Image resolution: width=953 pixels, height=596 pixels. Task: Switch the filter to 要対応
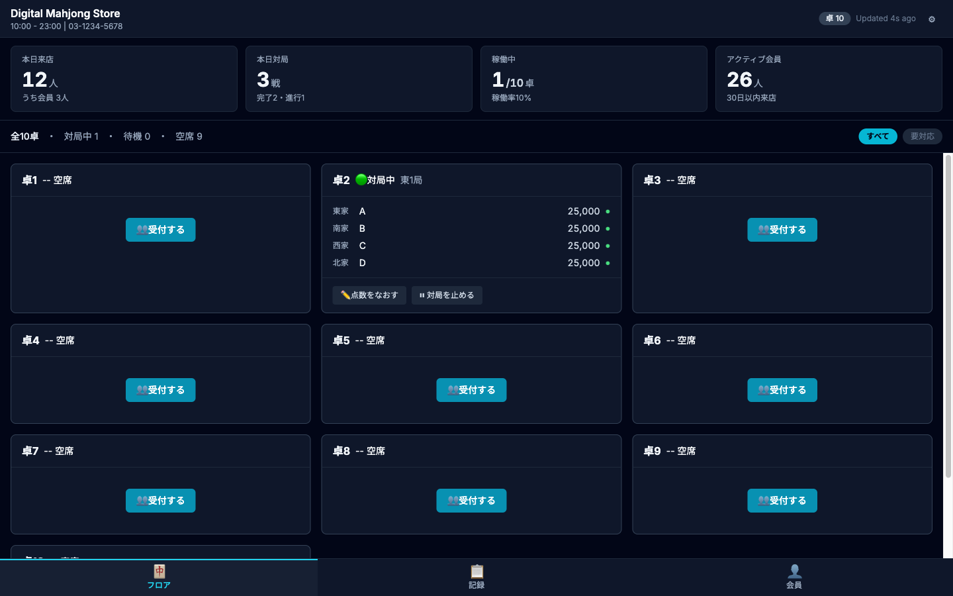[x=922, y=136]
